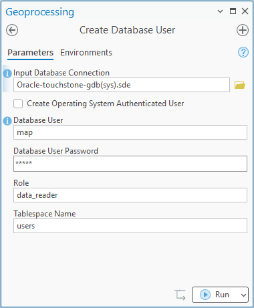Open the add (plus) menu for the tool
The width and height of the screenshot is (254, 308).
point(243,30)
